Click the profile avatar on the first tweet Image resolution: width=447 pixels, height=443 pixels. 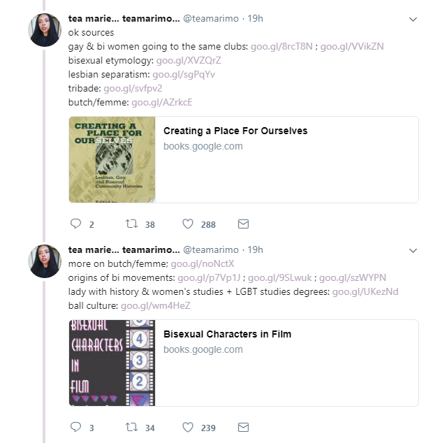45,30
